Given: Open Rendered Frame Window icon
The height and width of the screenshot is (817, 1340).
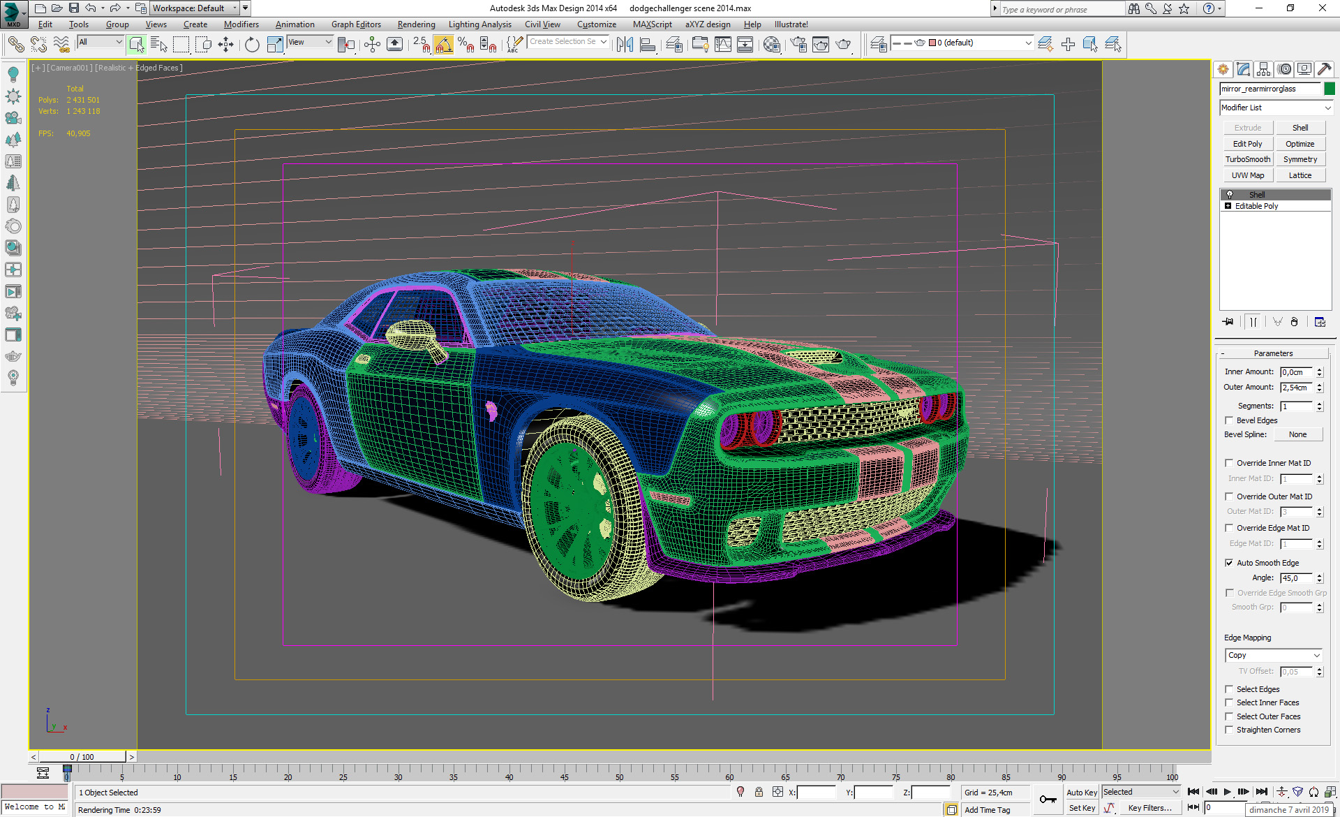Looking at the screenshot, I should click(x=821, y=45).
